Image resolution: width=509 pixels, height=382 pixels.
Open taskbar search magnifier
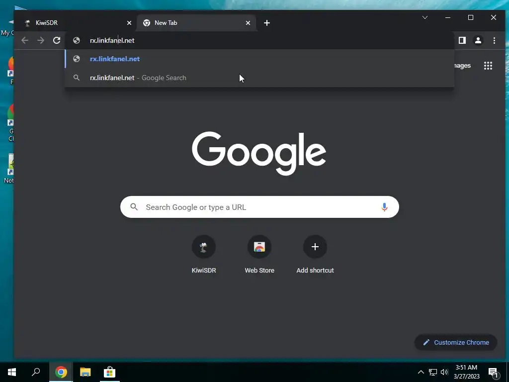tap(36, 372)
